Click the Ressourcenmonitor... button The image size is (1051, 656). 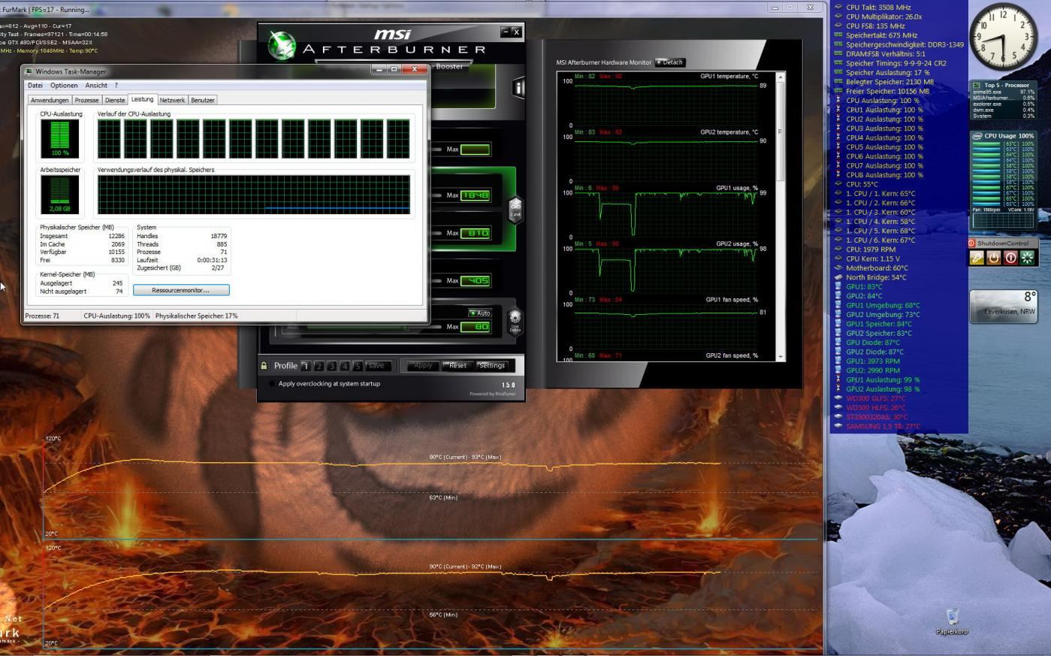(181, 290)
